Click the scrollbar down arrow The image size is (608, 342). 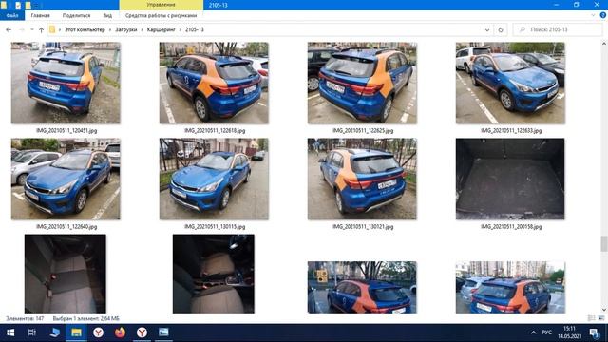pyautogui.click(x=604, y=310)
